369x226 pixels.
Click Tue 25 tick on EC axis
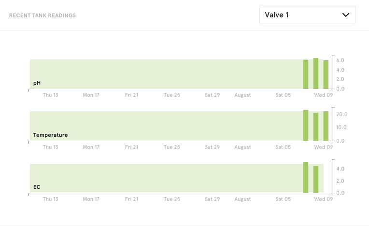point(172,199)
